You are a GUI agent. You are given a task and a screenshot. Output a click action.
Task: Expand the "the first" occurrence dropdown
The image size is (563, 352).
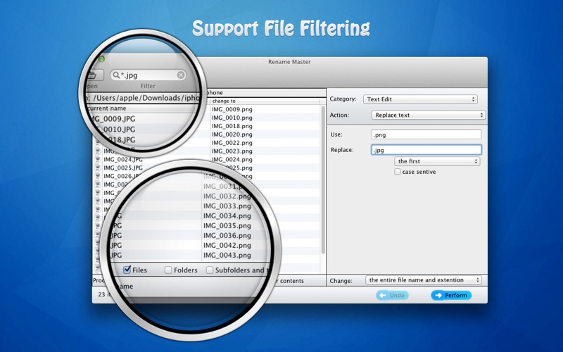click(x=437, y=161)
